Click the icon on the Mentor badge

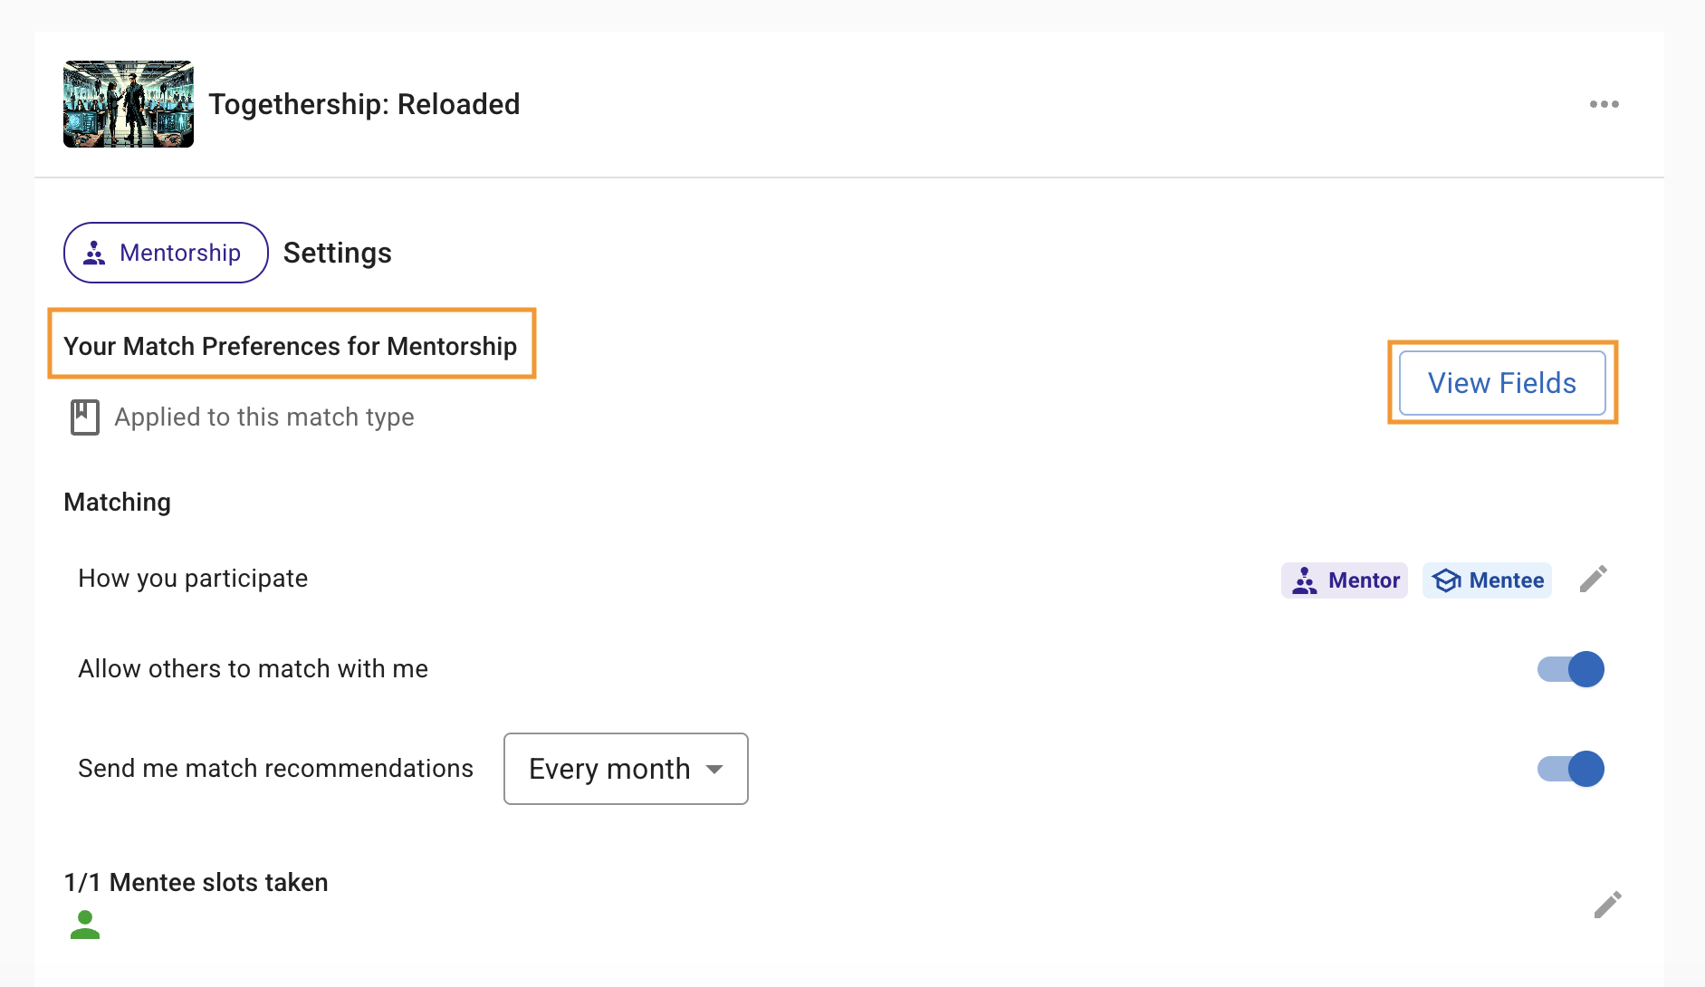pyautogui.click(x=1304, y=580)
